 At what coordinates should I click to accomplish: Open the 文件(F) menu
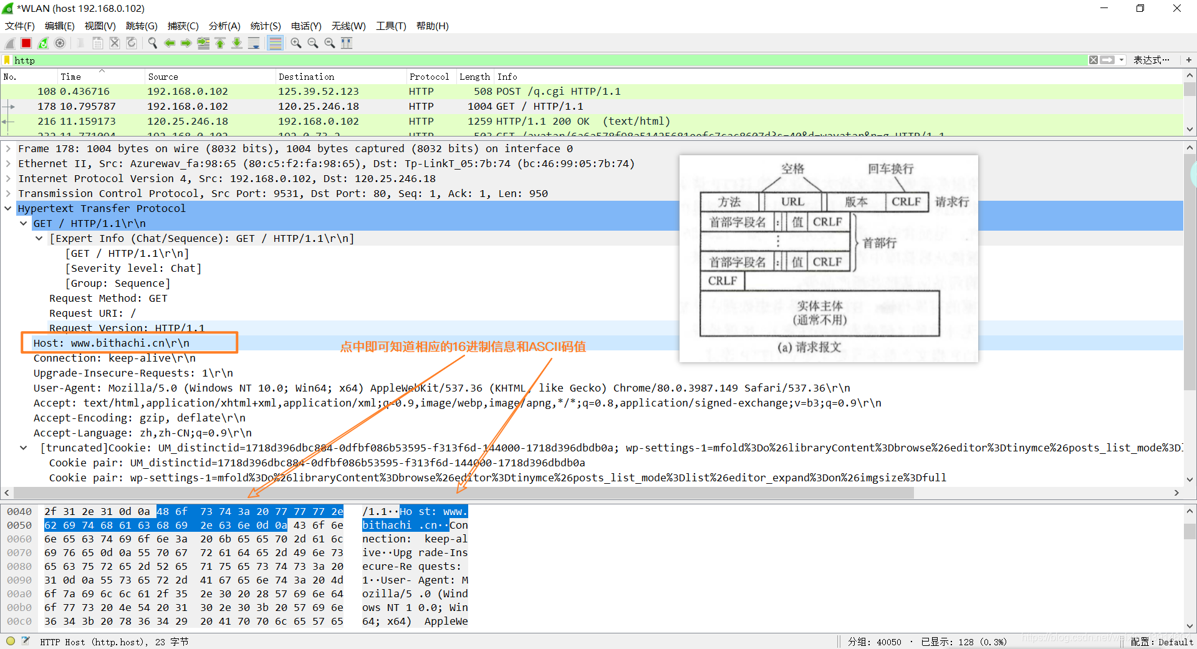coord(20,26)
